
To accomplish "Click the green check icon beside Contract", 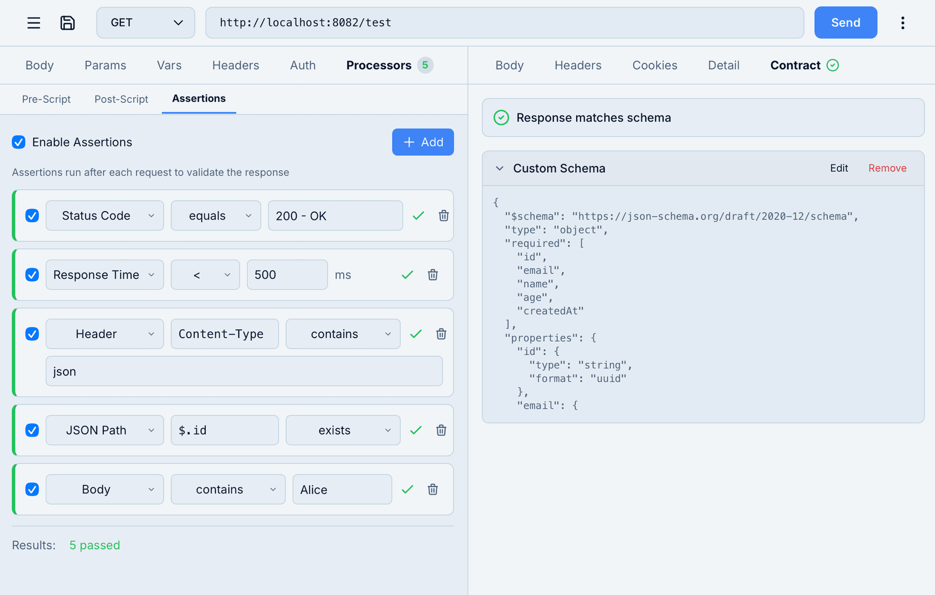I will [x=833, y=65].
